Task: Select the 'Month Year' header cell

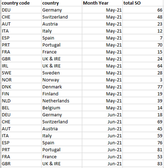Action: [x=102, y=3]
